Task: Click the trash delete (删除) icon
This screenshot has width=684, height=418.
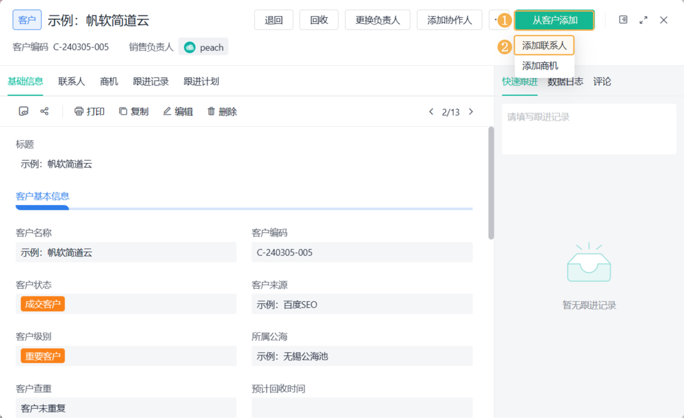Action: (x=211, y=112)
